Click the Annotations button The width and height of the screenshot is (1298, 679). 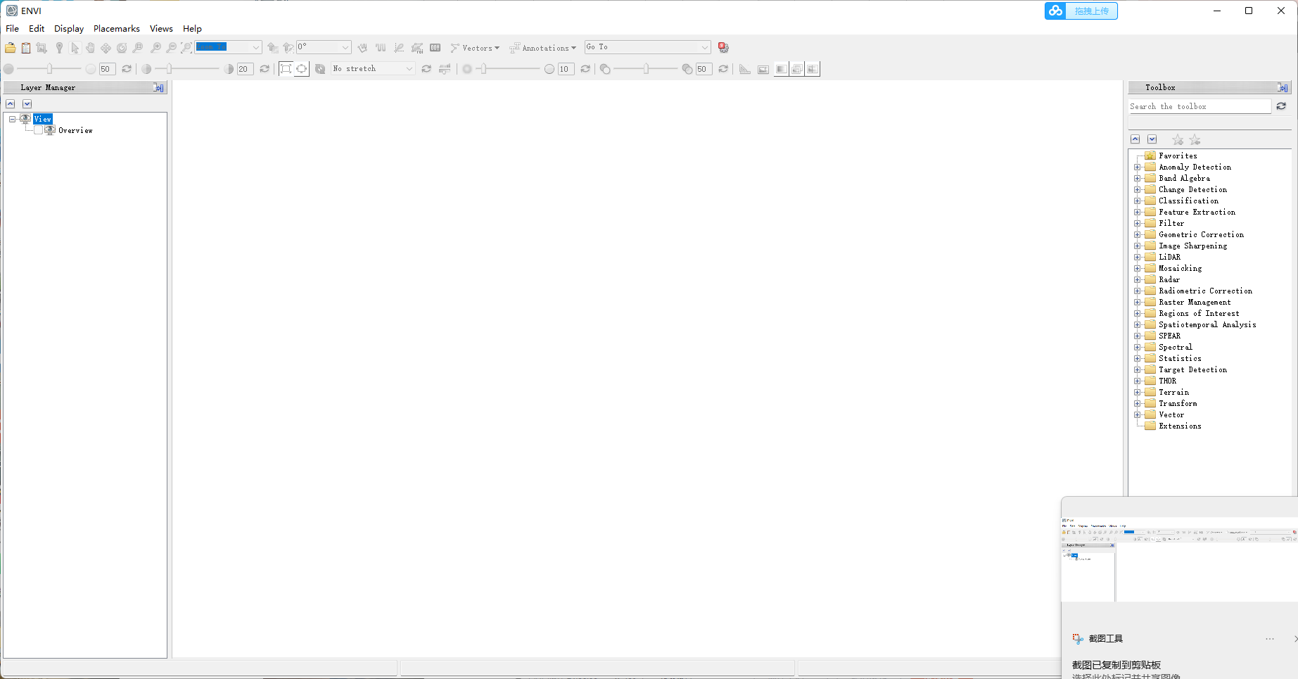click(x=543, y=47)
